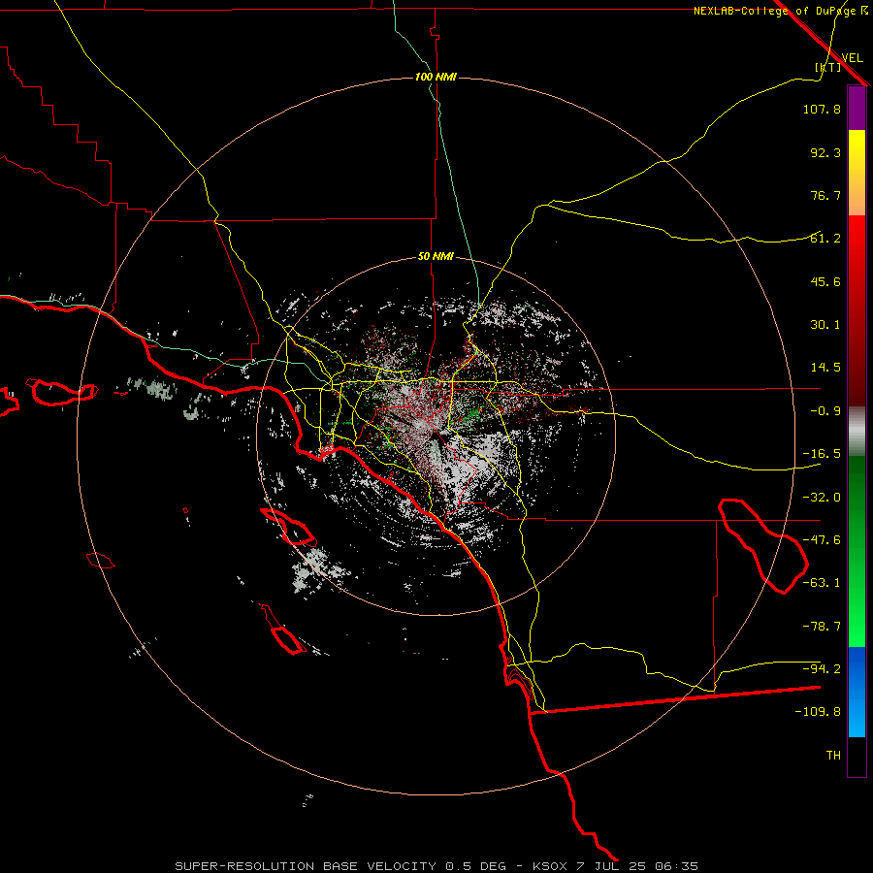Click the -16.5 velocity scale value

822,454
